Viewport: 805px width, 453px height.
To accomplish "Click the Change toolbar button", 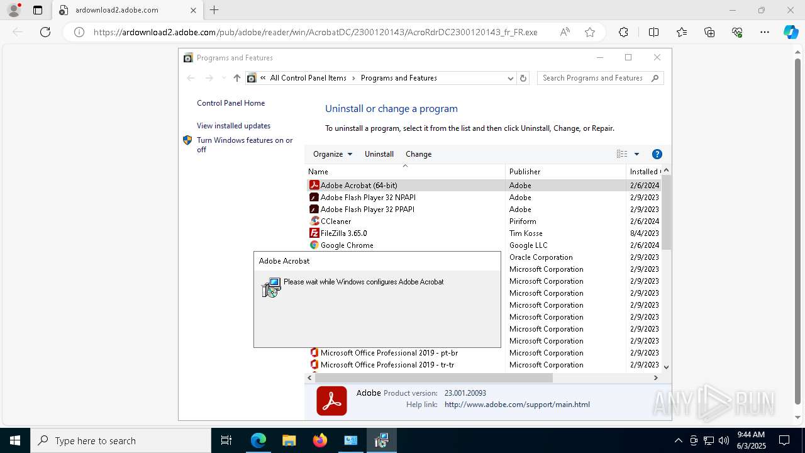I will pyautogui.click(x=418, y=154).
